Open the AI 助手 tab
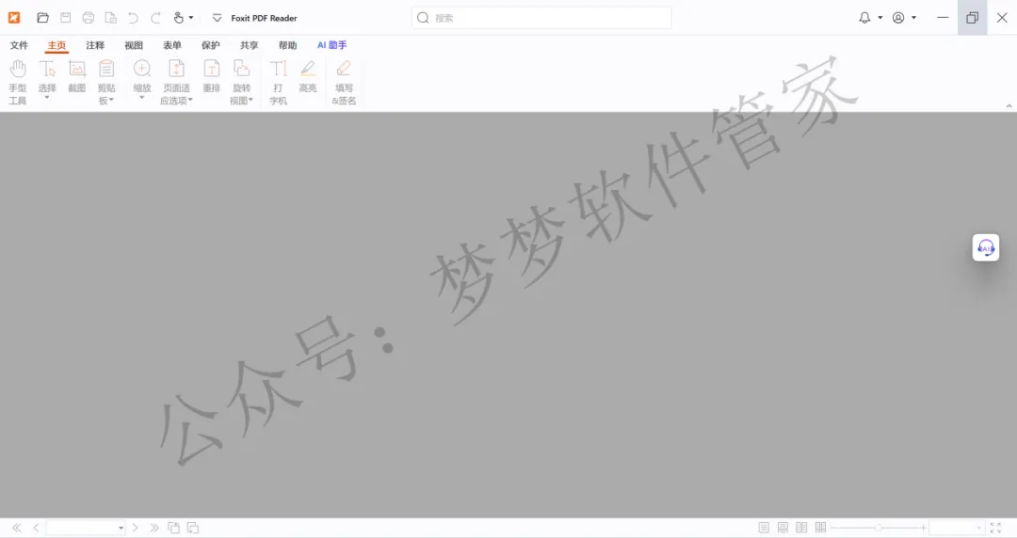The width and height of the screenshot is (1017, 538). pyautogui.click(x=332, y=45)
